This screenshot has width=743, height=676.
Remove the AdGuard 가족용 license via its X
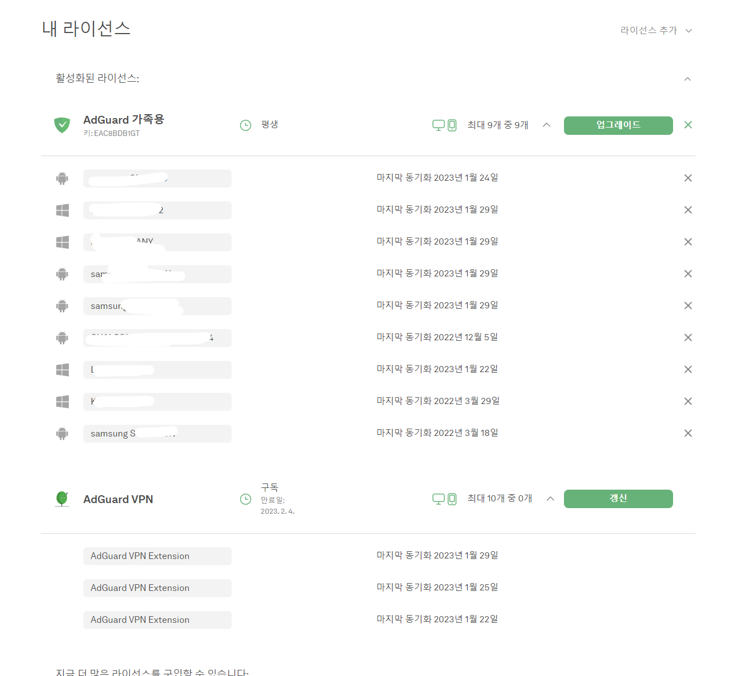688,125
